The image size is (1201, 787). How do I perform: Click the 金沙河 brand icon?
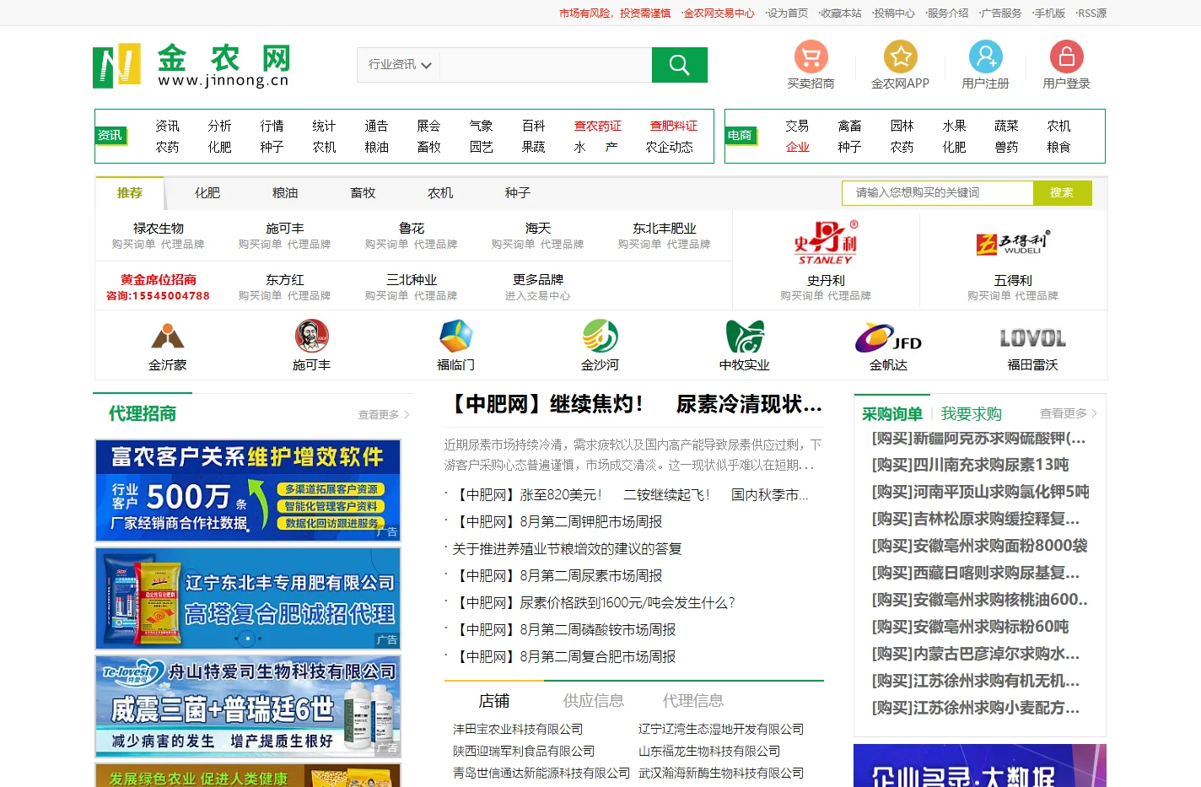pyautogui.click(x=600, y=337)
